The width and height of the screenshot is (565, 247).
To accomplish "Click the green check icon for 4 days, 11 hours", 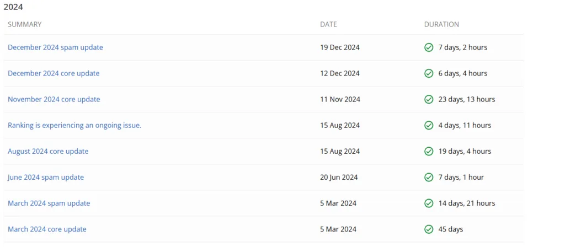I will pyautogui.click(x=429, y=125).
